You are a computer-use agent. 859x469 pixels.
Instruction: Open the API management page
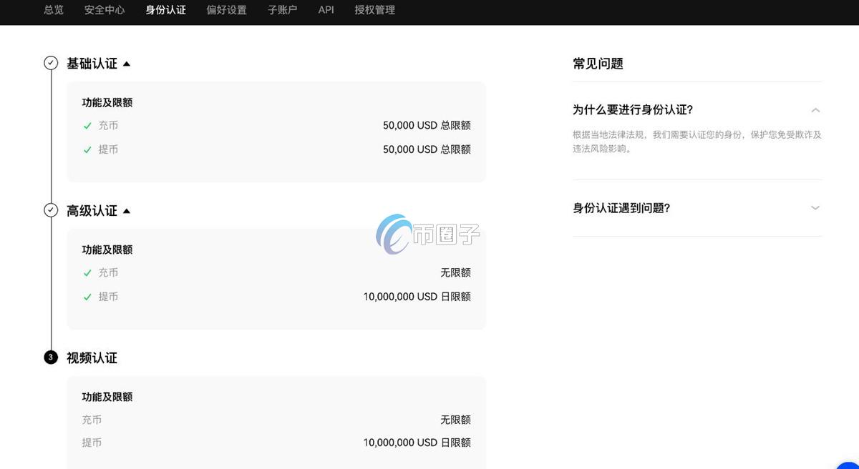[x=326, y=10]
